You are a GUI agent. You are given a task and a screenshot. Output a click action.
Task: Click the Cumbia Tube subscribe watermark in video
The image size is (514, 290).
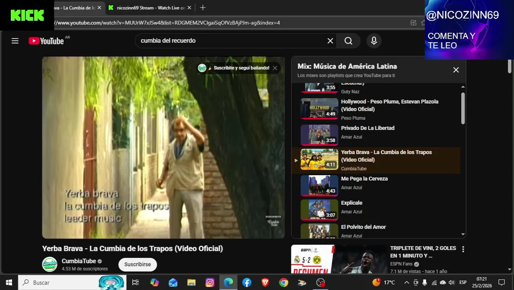click(273, 221)
